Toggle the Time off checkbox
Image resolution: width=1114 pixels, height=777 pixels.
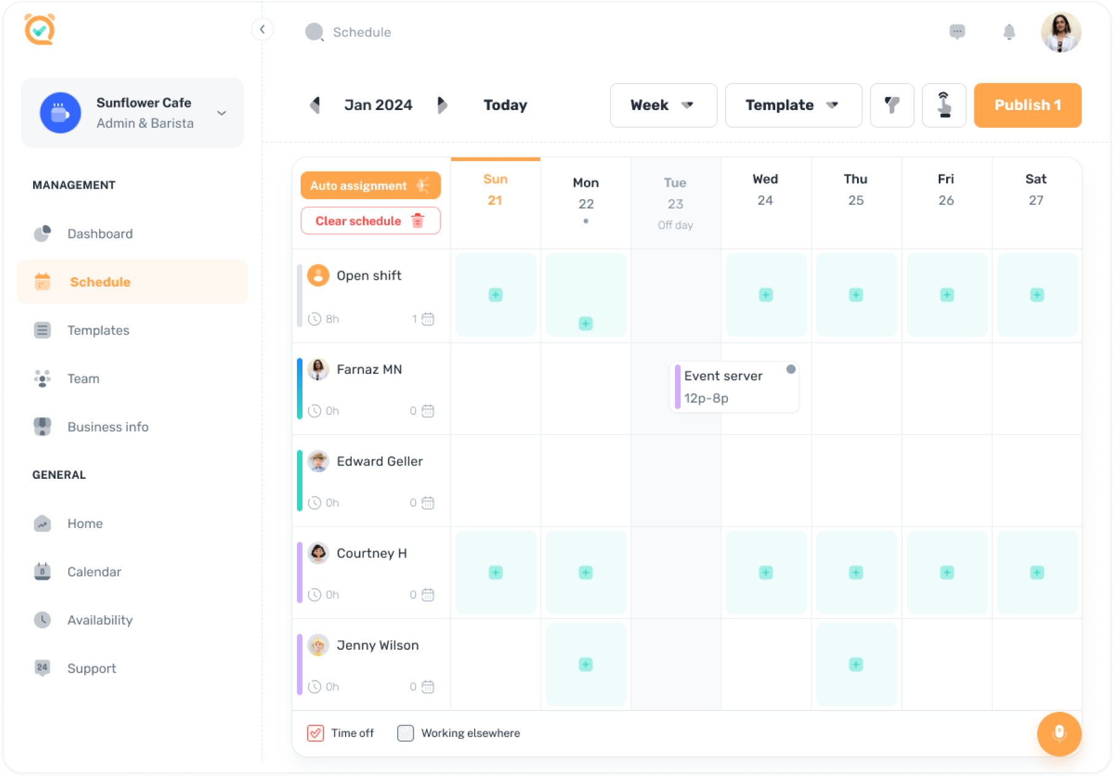[x=315, y=733]
